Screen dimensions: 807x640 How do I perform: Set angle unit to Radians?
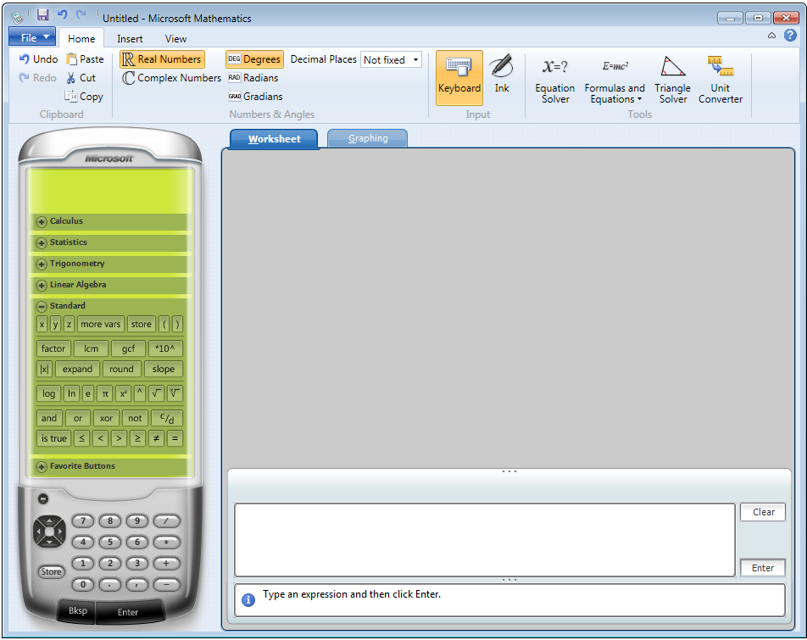coord(253,78)
